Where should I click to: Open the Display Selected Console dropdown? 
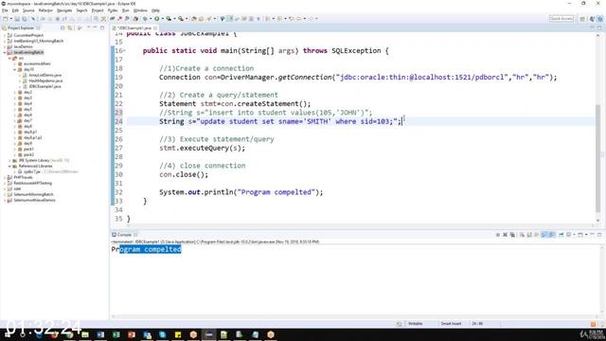(x=575, y=235)
